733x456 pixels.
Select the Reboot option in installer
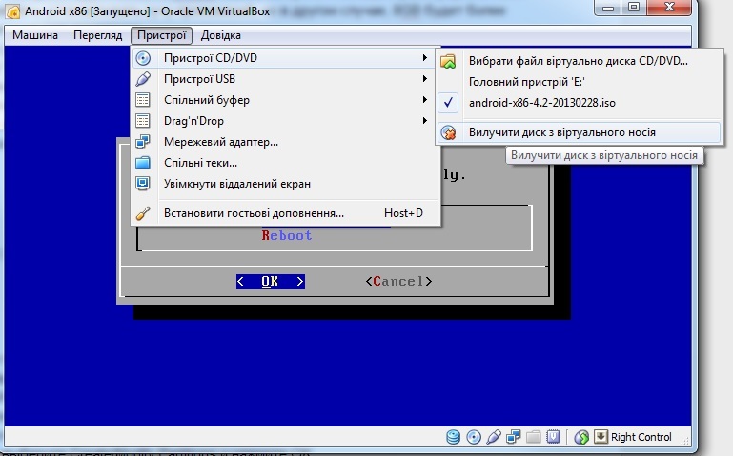pos(287,235)
